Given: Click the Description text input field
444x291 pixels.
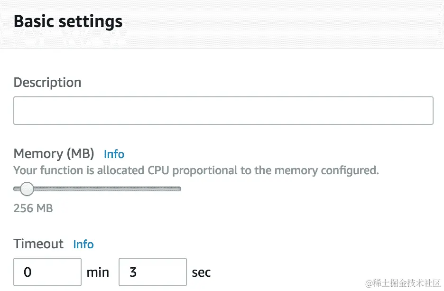Looking at the screenshot, I should (x=223, y=111).
